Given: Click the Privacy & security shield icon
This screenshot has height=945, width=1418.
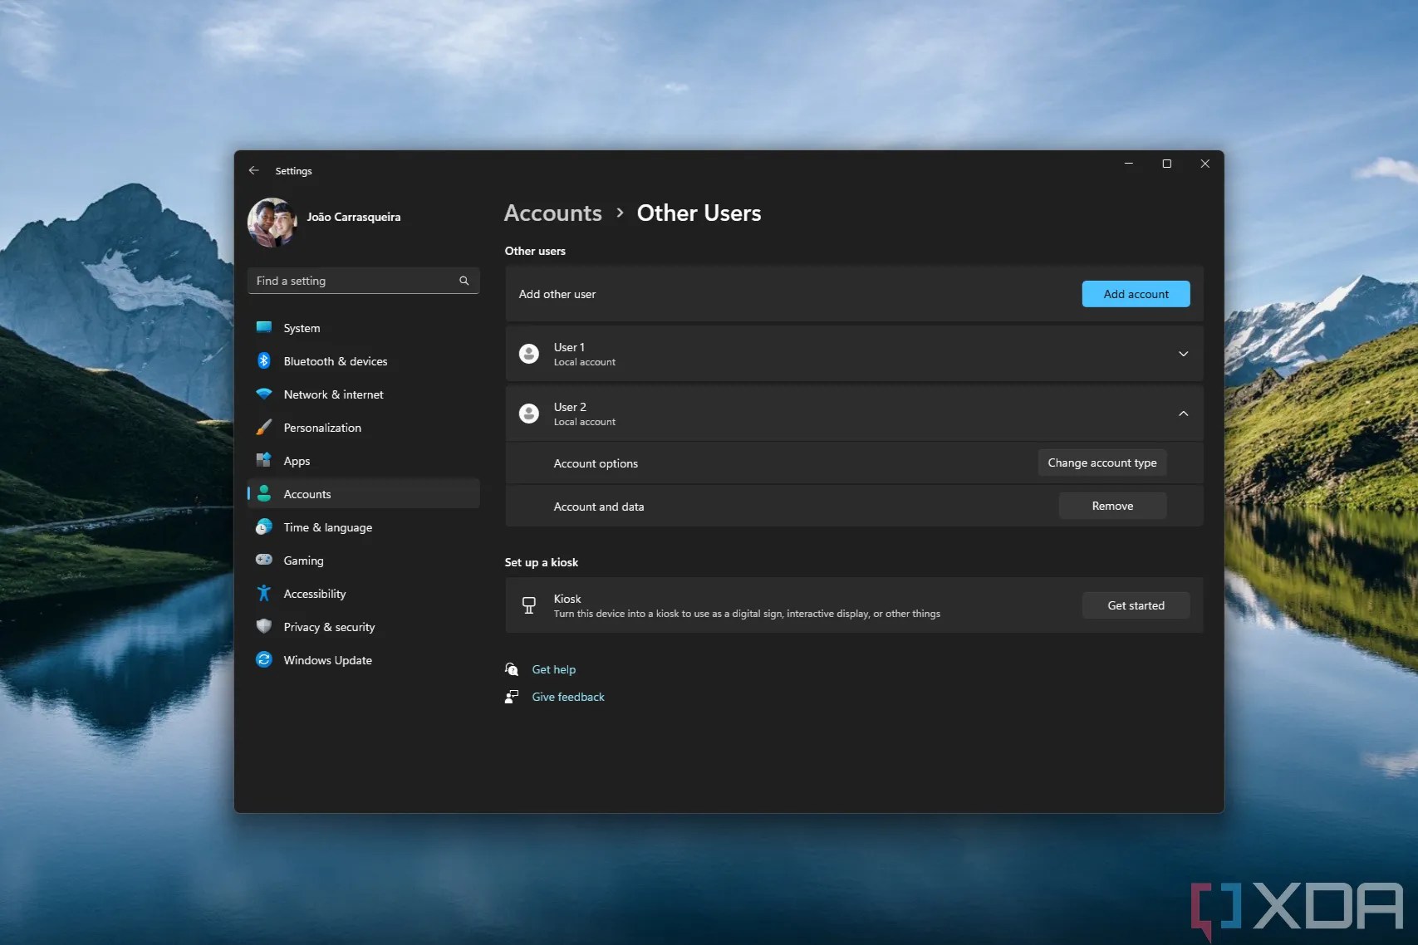Looking at the screenshot, I should coord(264,626).
